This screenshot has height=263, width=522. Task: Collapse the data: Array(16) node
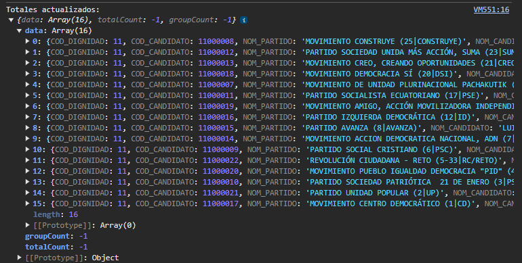[x=19, y=31]
